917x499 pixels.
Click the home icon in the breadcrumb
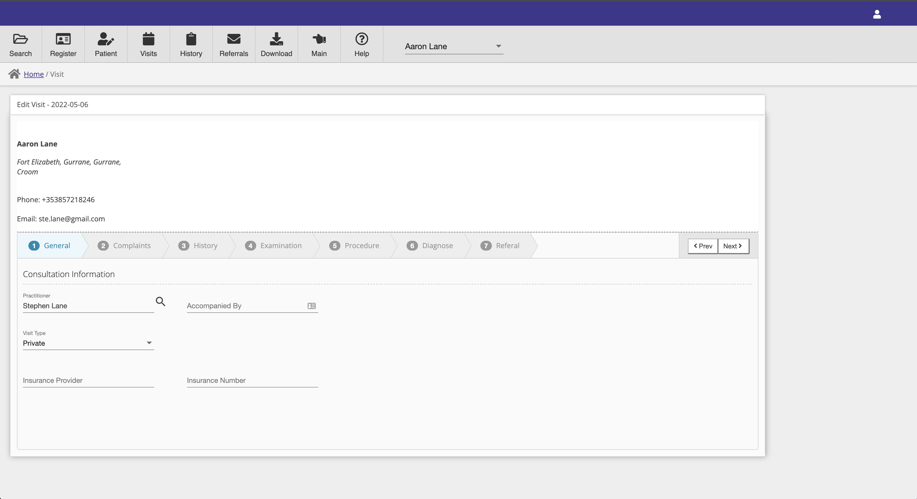coord(14,74)
